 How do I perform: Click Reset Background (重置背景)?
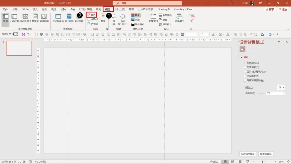[x=266, y=154]
